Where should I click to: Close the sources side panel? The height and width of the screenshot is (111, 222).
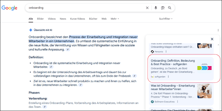[x=212, y=39]
